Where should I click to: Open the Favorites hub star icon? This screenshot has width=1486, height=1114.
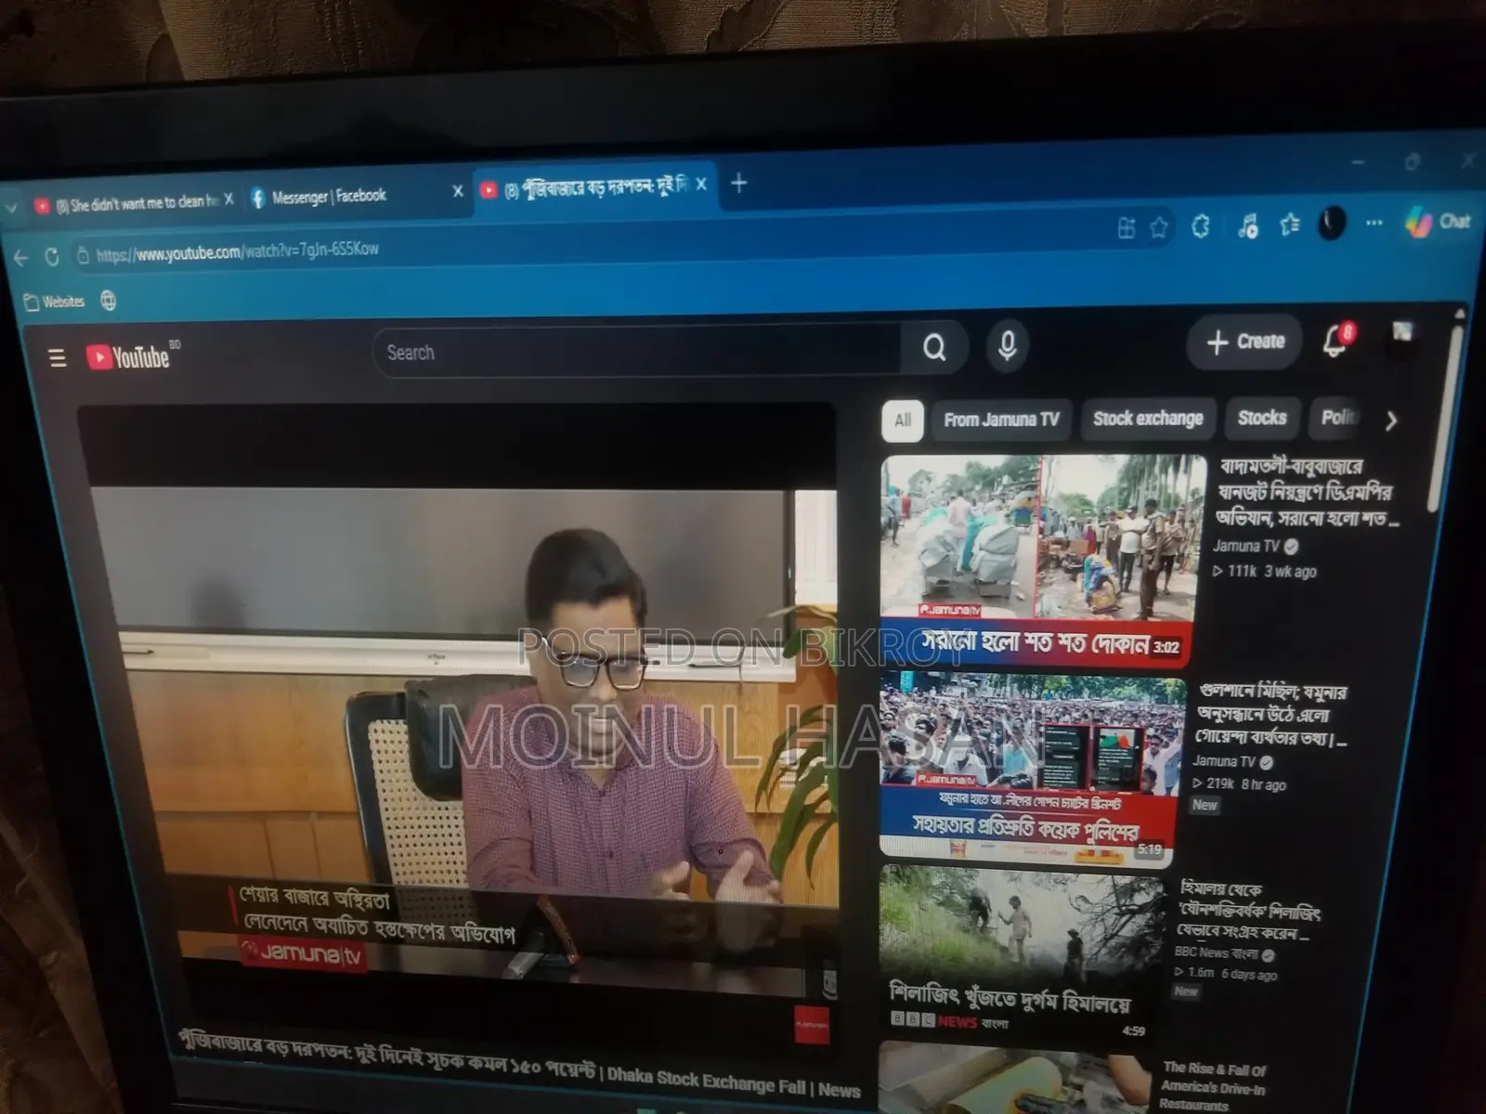point(1290,225)
